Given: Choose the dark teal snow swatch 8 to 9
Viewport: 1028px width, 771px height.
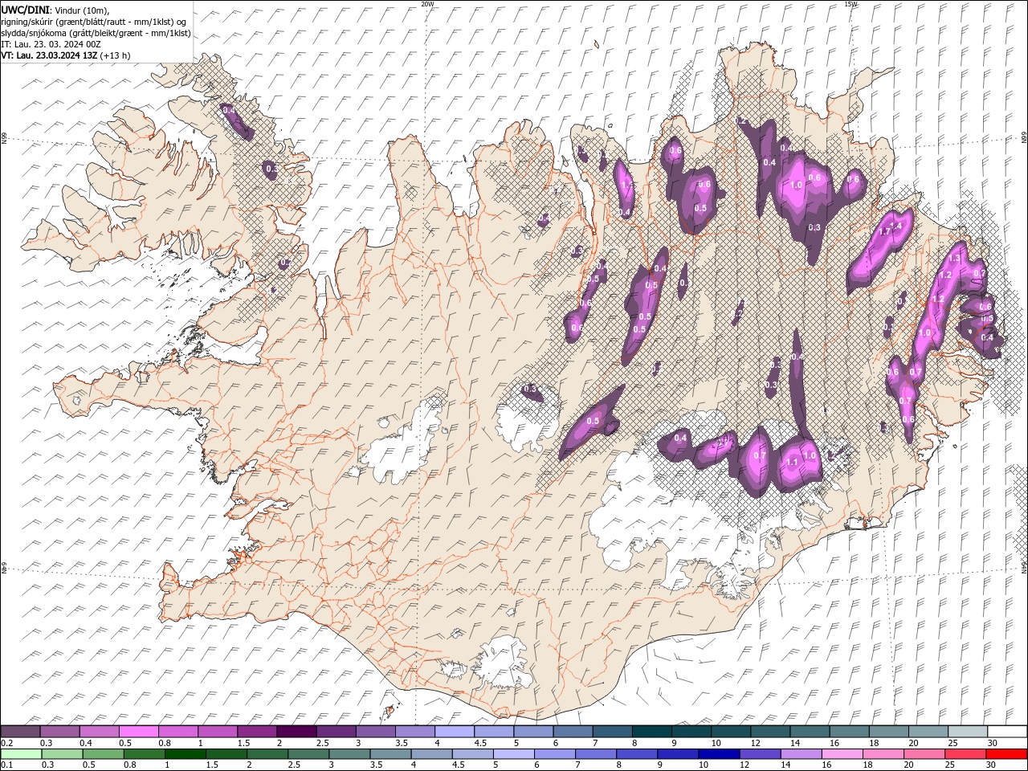Looking at the screenshot, I should tap(651, 732).
